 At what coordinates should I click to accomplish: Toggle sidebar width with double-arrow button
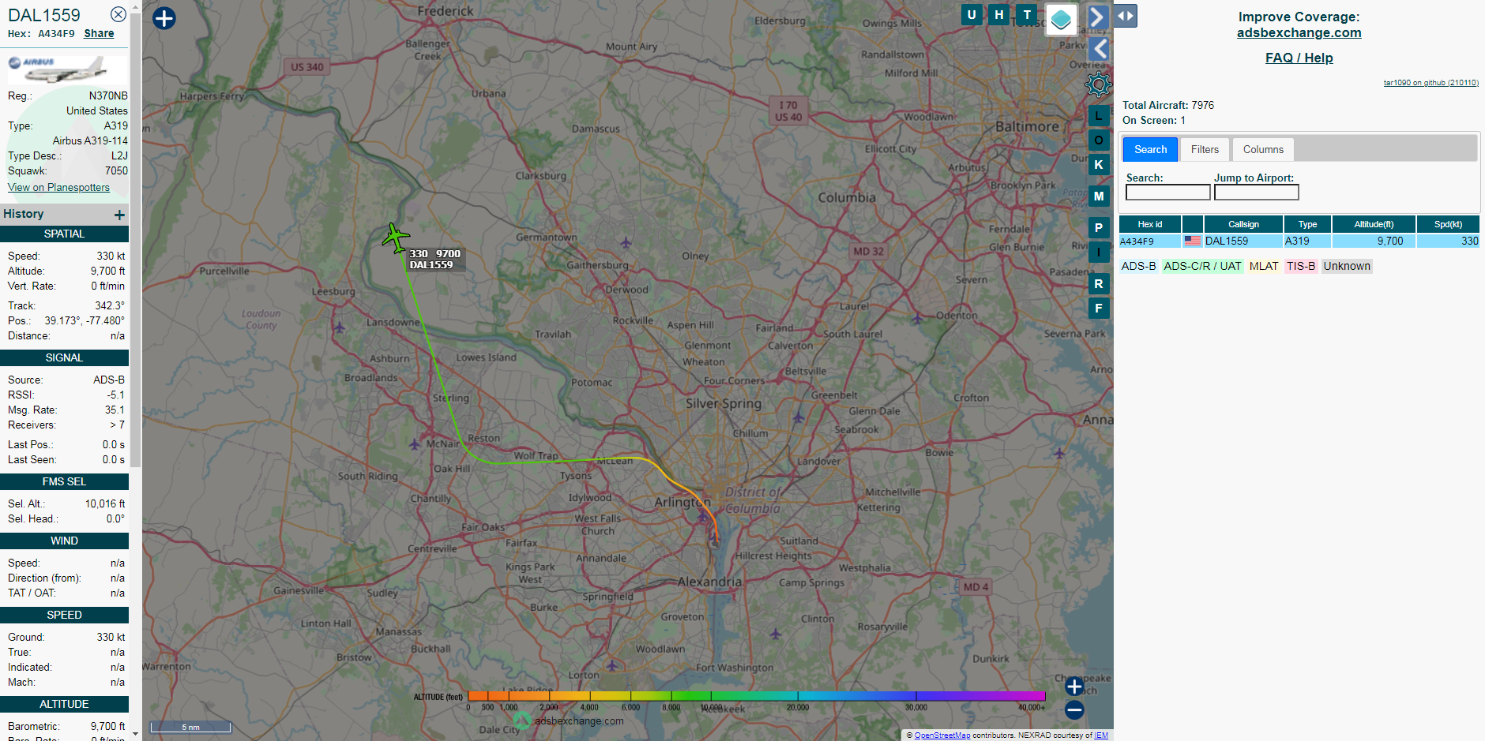pyautogui.click(x=1126, y=16)
